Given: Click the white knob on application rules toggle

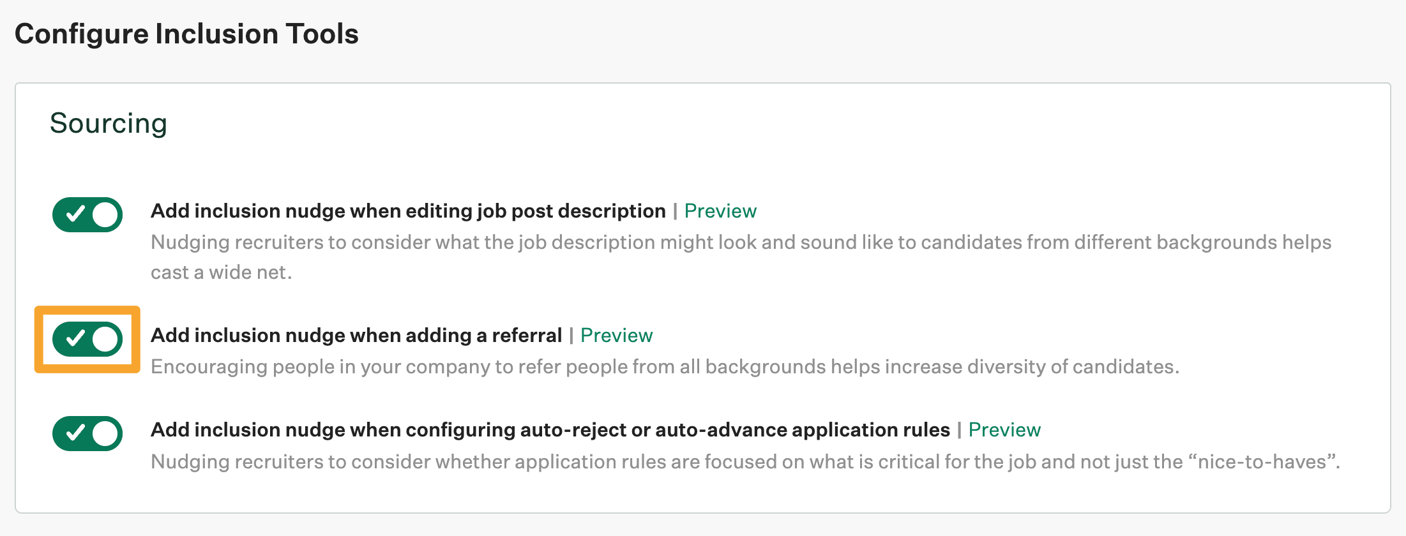Looking at the screenshot, I should [105, 434].
